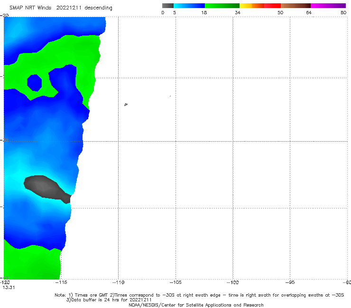Screen dimensions: 351x308
Task: Click the note line starting 'Note: 1) Times are GMT'
Action: [199, 295]
